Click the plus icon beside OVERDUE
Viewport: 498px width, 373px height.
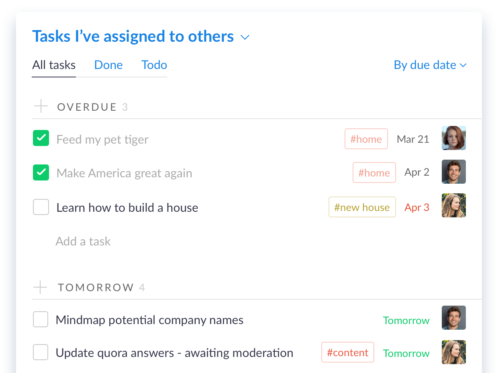(x=41, y=107)
